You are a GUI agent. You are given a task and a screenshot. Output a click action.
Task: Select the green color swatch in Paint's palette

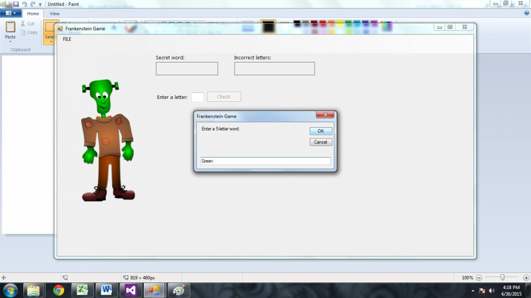pyautogui.click(x=348, y=23)
